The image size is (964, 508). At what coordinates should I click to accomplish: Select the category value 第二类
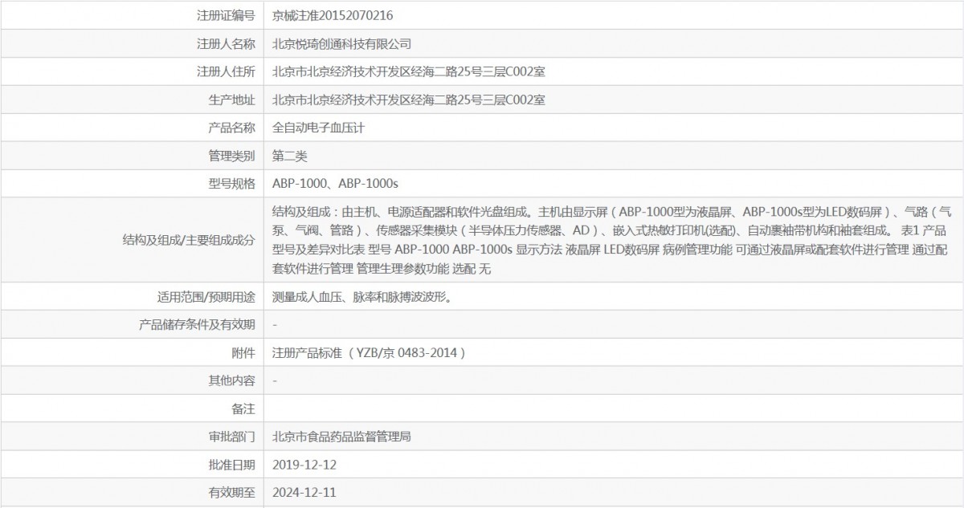point(290,156)
